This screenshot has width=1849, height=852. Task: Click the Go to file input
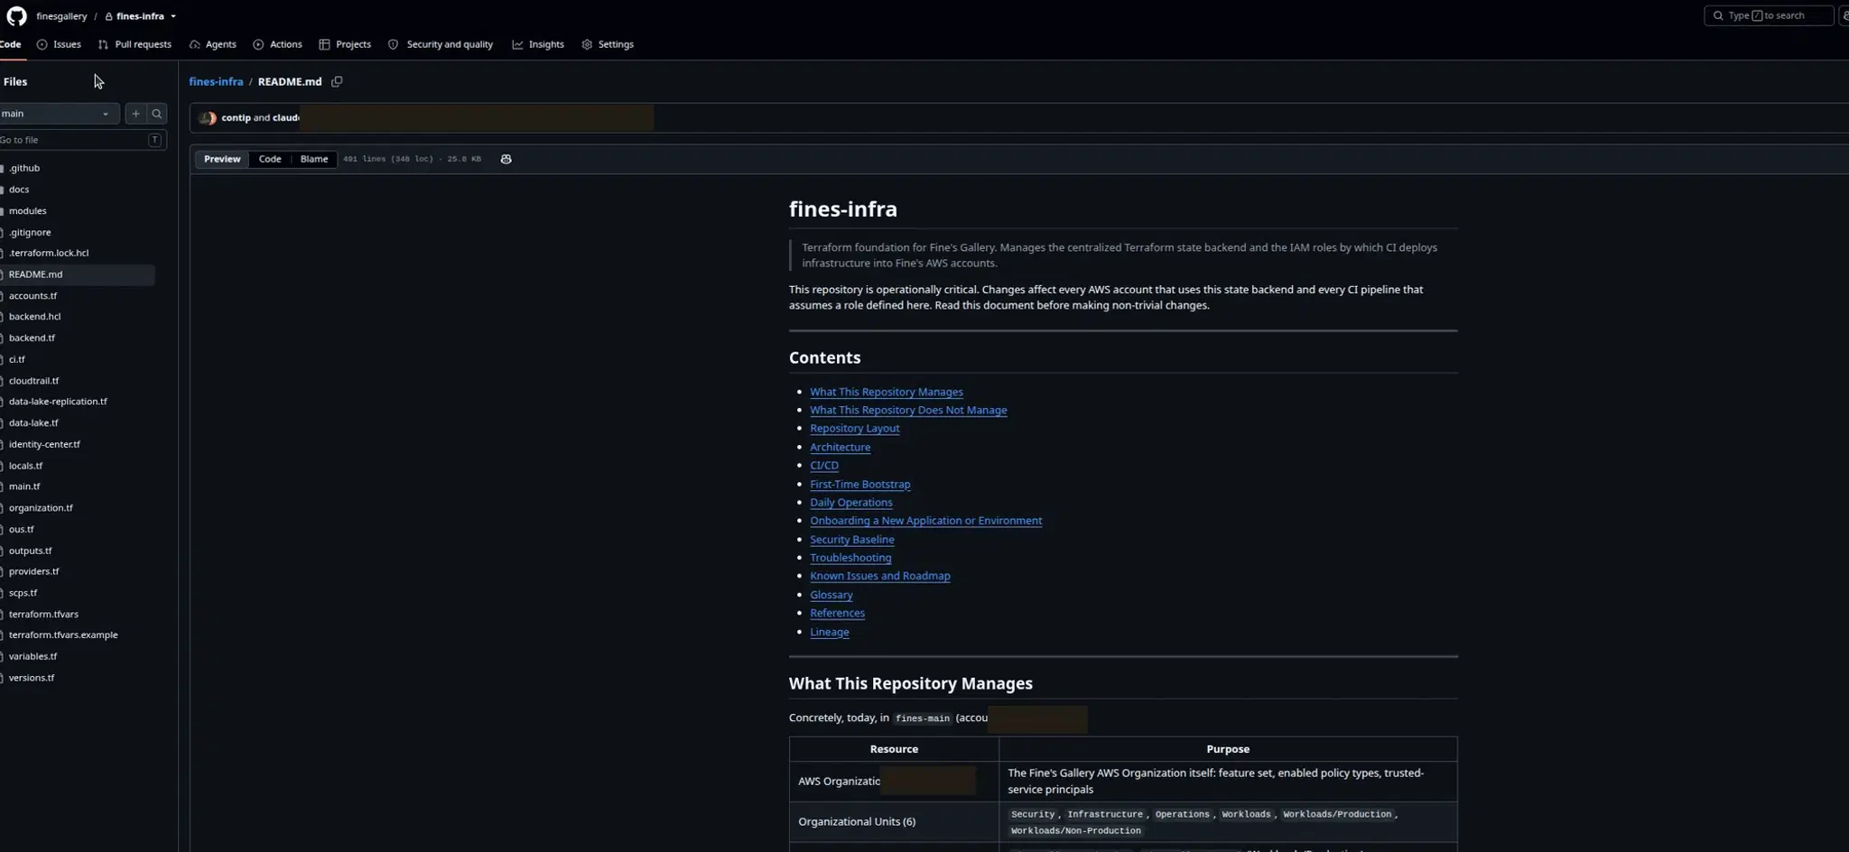[81, 140]
